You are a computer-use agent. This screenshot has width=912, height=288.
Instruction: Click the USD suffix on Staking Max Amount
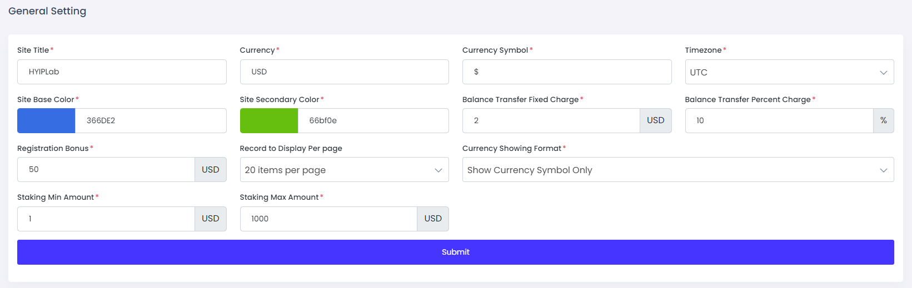tap(433, 219)
